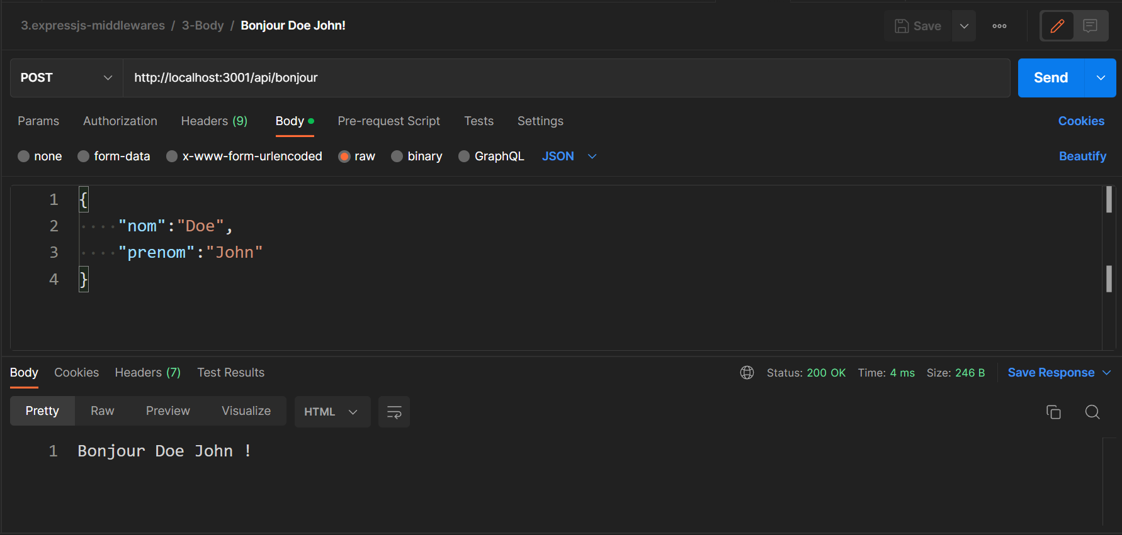Select the form-data body type
This screenshot has width=1122, height=535.
point(114,156)
